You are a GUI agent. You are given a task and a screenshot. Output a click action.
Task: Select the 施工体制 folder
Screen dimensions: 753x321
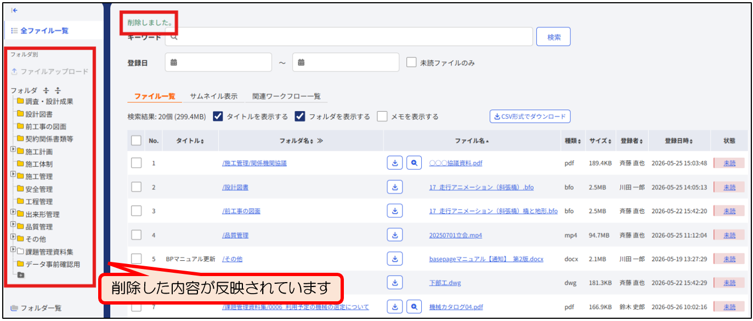35,164
